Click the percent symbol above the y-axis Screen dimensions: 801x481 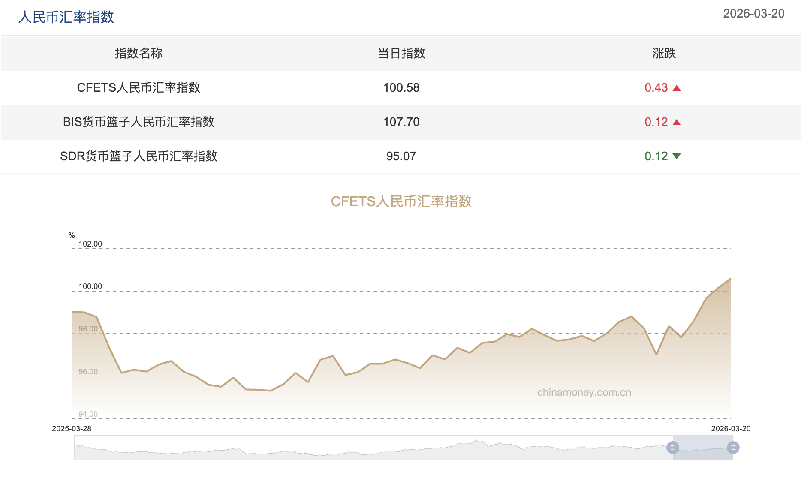tap(72, 235)
